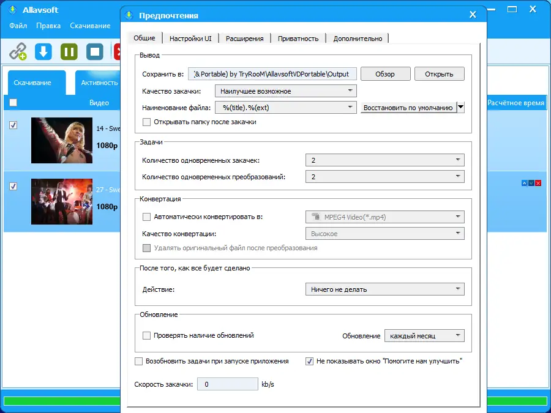Image resolution: width=551 pixels, height=413 pixels.
Task: Click the download speed input field
Action: click(x=227, y=384)
